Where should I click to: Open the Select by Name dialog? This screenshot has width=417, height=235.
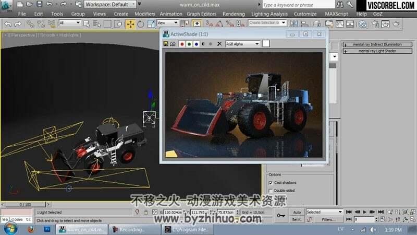tap(97, 24)
